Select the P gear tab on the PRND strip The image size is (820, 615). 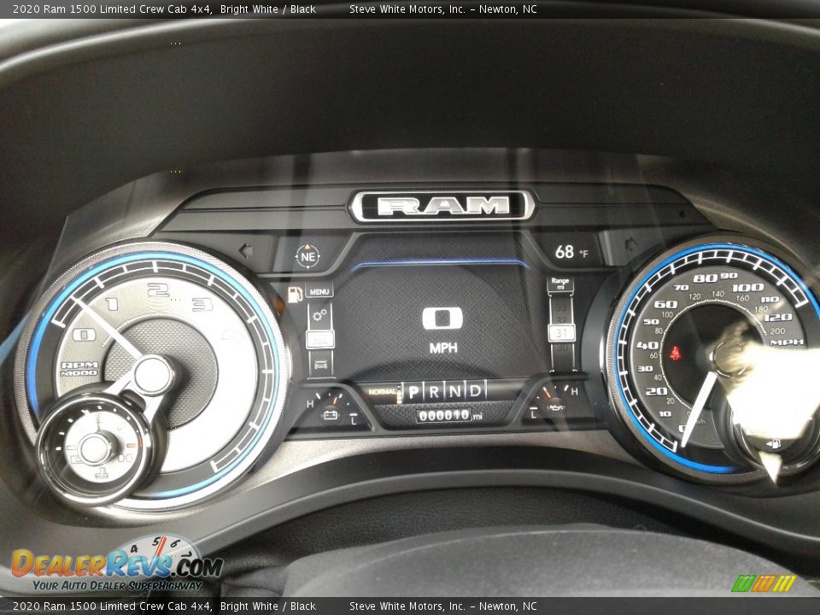coord(413,391)
